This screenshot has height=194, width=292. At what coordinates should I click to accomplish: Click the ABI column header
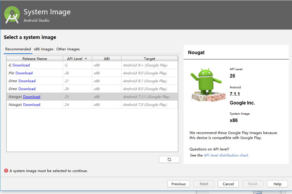pyautogui.click(x=107, y=59)
